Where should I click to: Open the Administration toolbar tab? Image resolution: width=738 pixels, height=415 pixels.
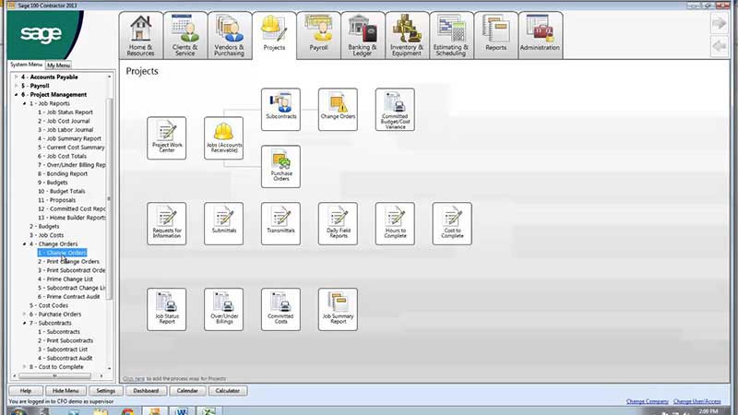(540, 35)
